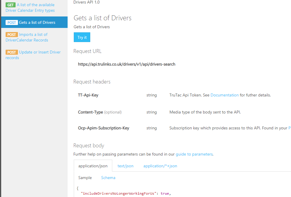Click the 'string' type in the Content-Type row
Image resolution: width=291 pixels, height=197 pixels.
tap(152, 112)
